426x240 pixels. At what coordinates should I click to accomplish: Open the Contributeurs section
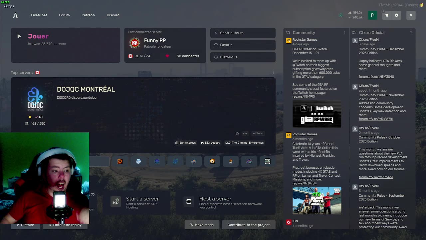(x=243, y=33)
